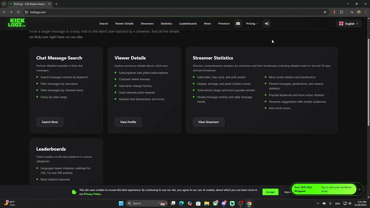Click the Leaderboards card heading

click(51, 149)
